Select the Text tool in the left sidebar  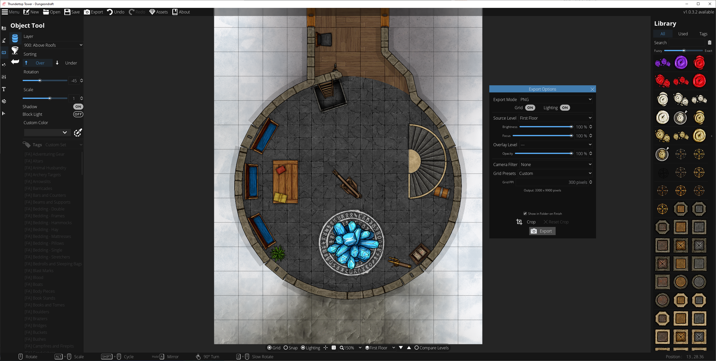tap(4, 89)
